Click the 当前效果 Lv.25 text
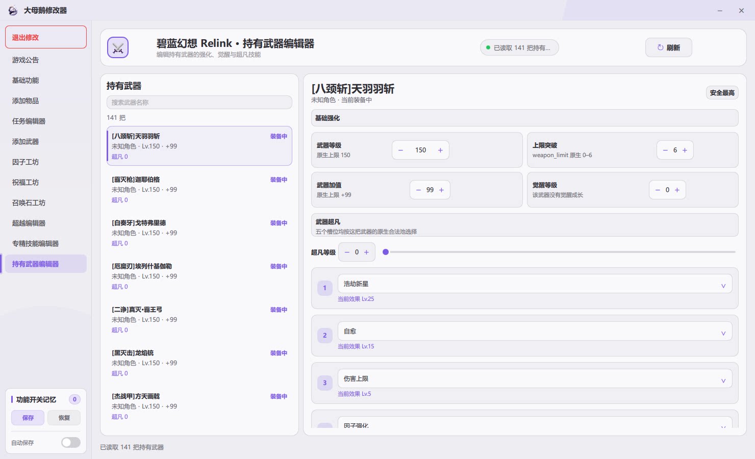Viewport: 755px width, 459px height. (x=356, y=299)
